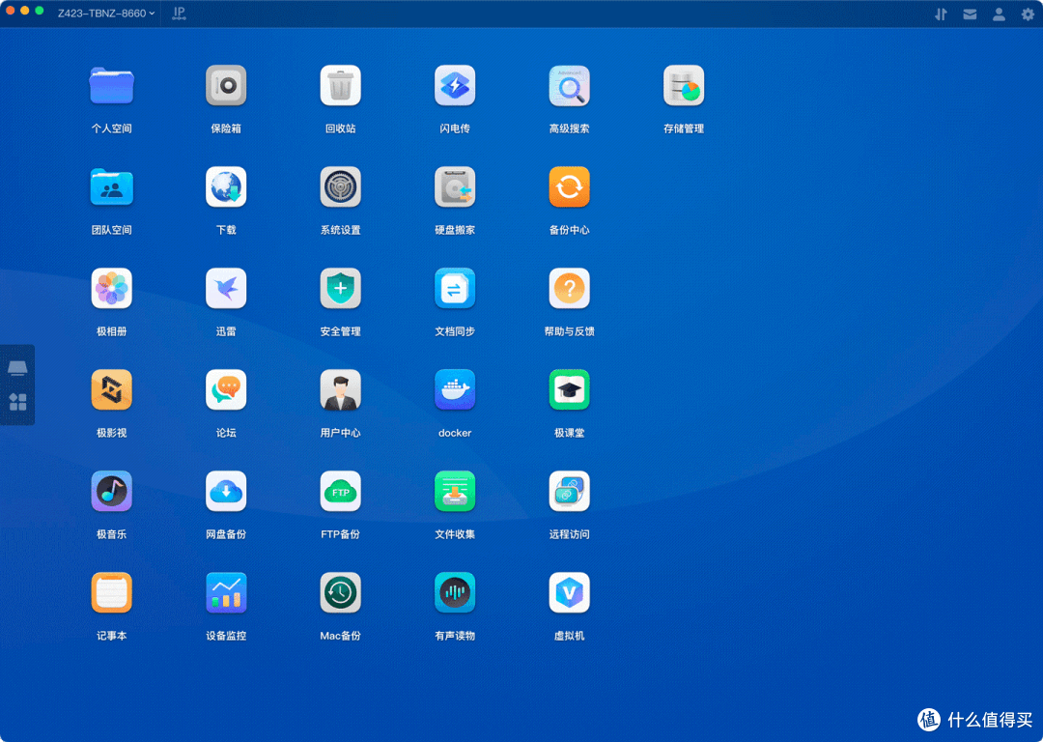This screenshot has height=742, width=1043.
Task: Open 远程访问 remote access
Action: coord(570,491)
